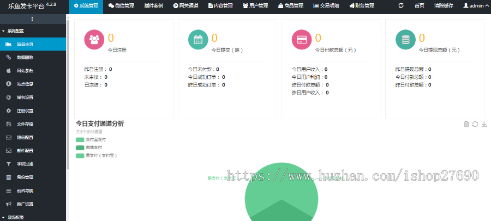Toggle 支付宝支付 legend series

[91, 140]
